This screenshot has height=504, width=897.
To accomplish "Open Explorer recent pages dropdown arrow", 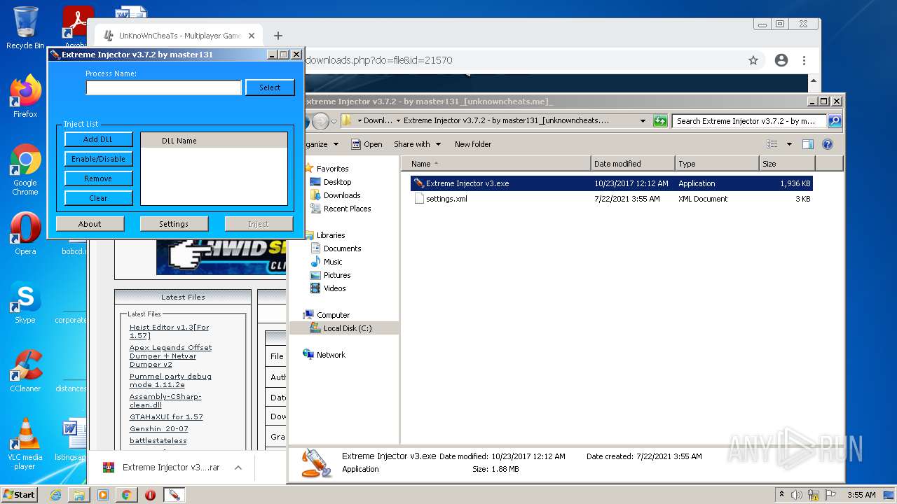I will [x=334, y=121].
